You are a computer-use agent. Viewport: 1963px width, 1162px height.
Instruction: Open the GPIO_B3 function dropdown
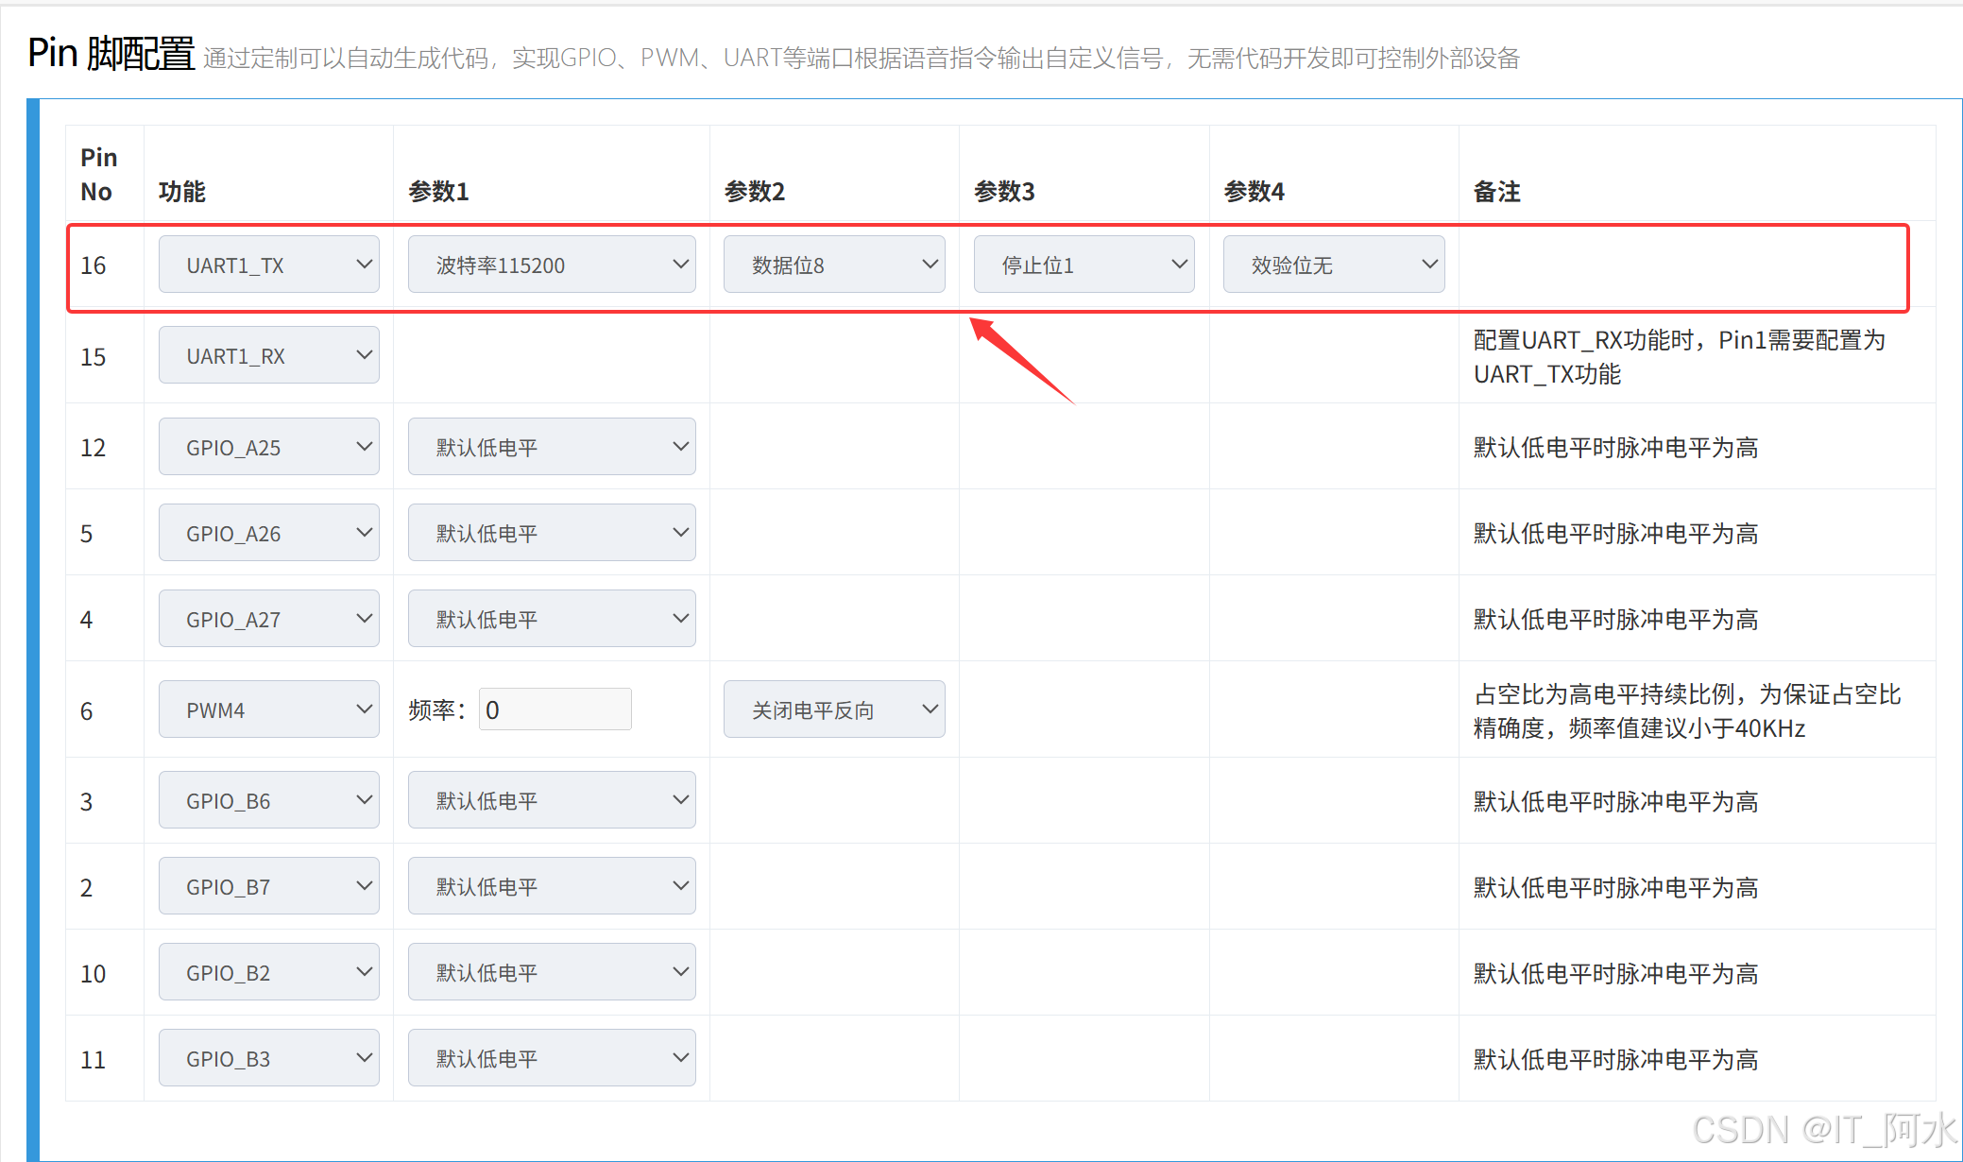[x=268, y=1058]
